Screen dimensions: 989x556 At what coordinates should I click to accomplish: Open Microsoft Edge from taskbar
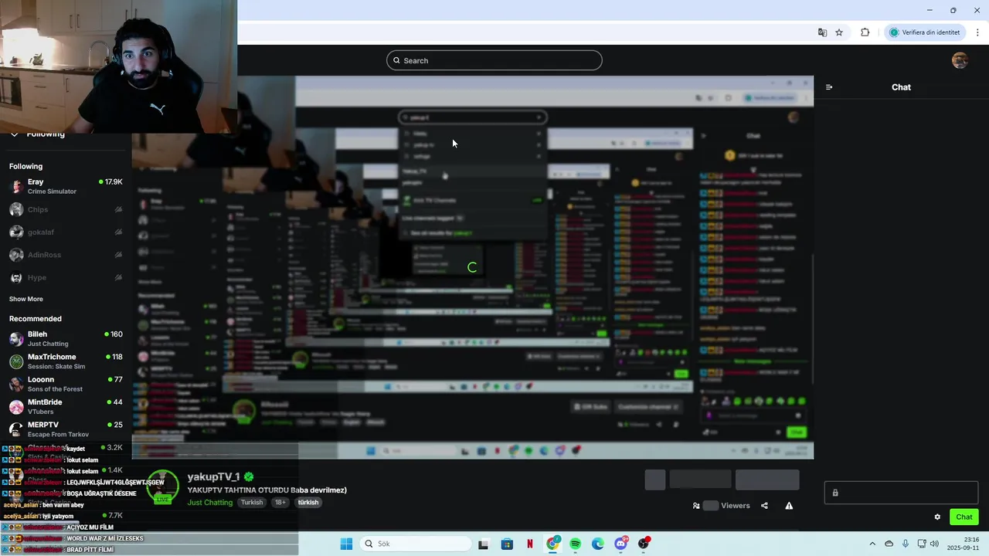(x=598, y=544)
